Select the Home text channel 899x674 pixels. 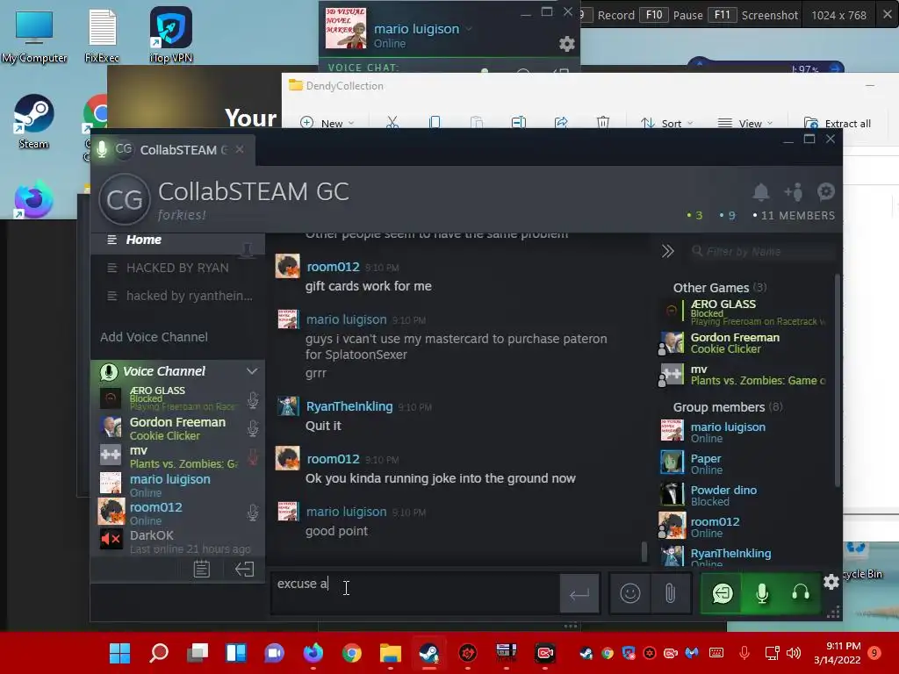tap(177, 240)
